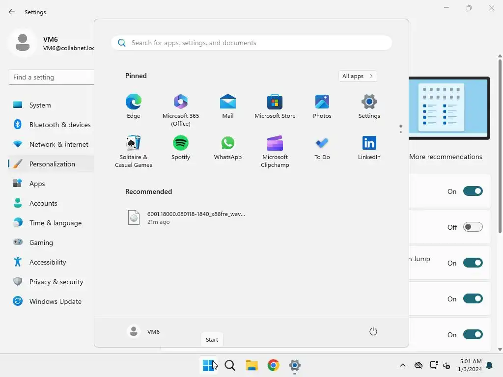The height and width of the screenshot is (377, 503).
Task: Focus the Start menu search box
Action: click(x=251, y=43)
